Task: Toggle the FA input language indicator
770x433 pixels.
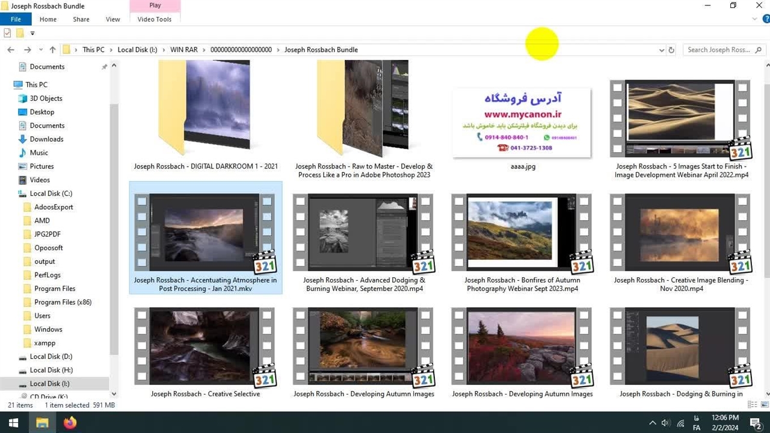Action: 697,423
